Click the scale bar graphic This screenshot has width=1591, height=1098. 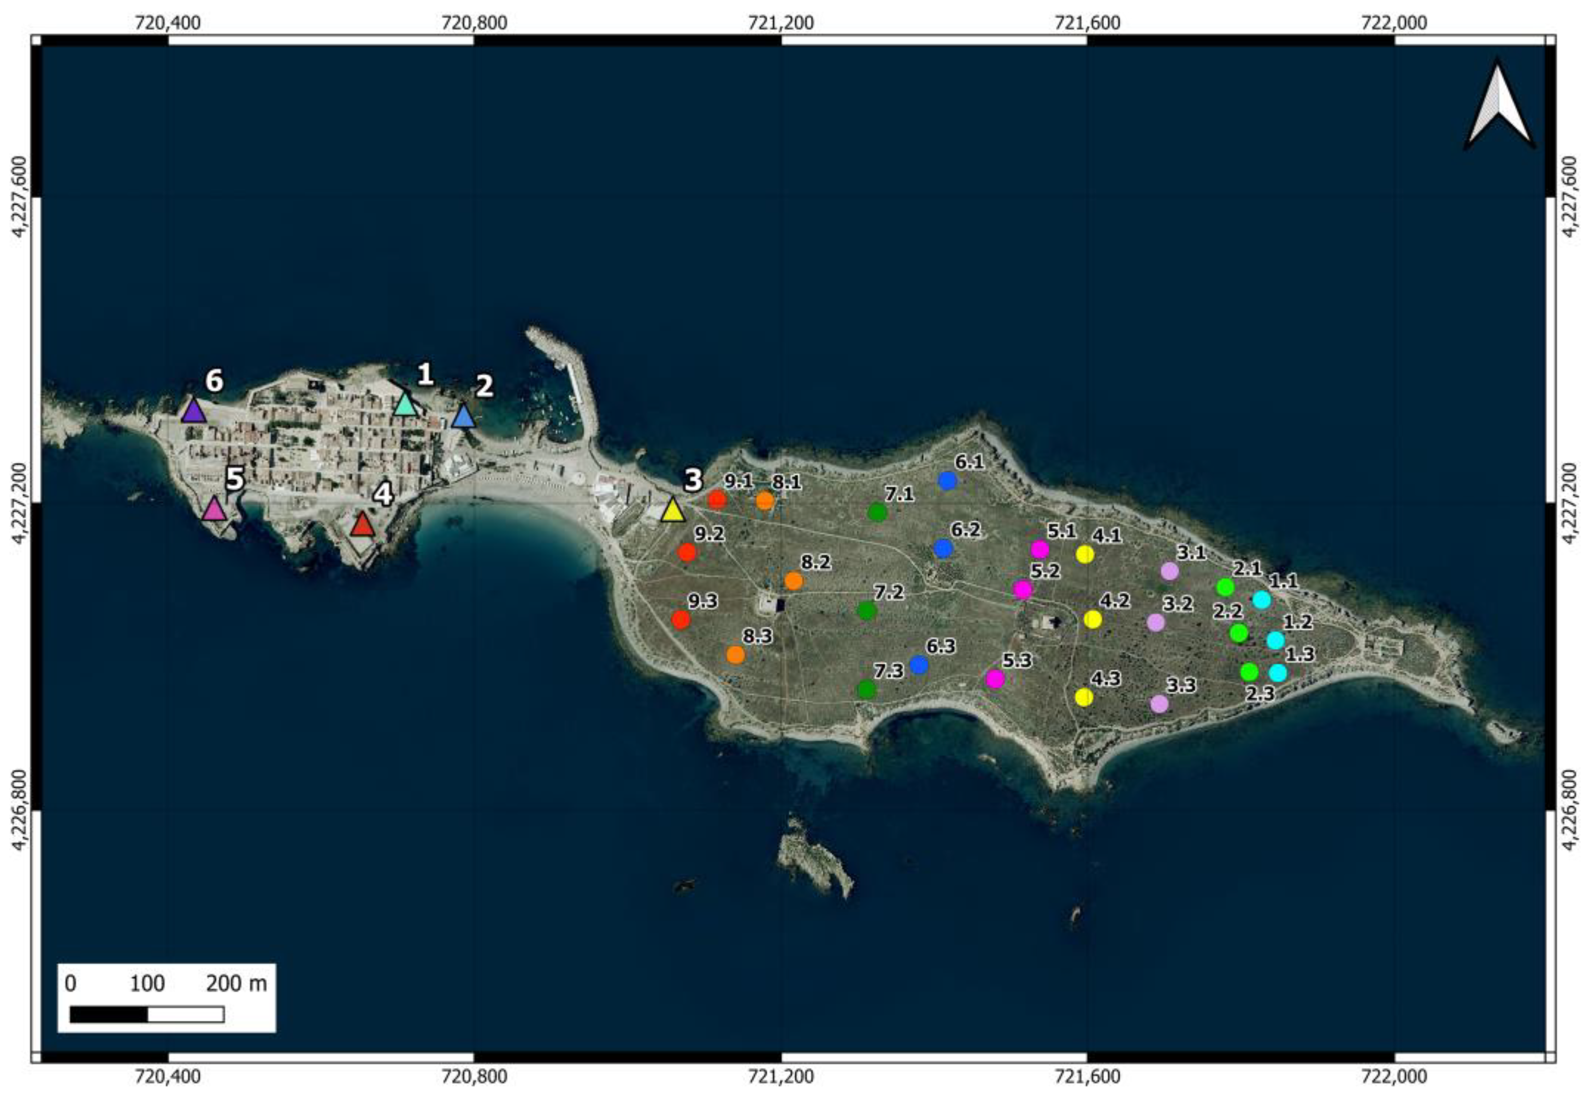pyautogui.click(x=147, y=1015)
